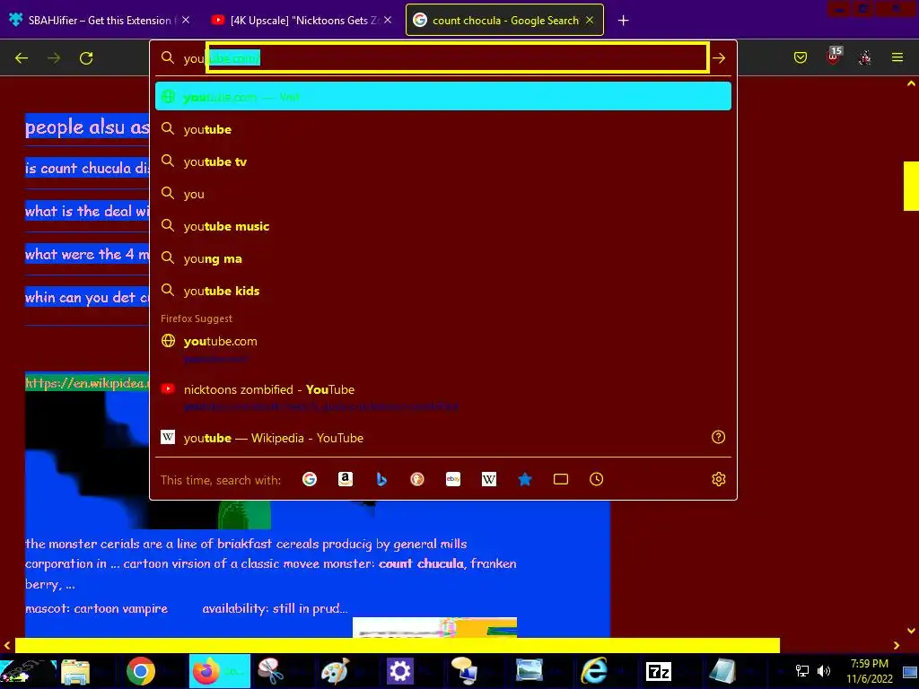
Task: Open the Pocket save icon
Action: tap(800, 57)
